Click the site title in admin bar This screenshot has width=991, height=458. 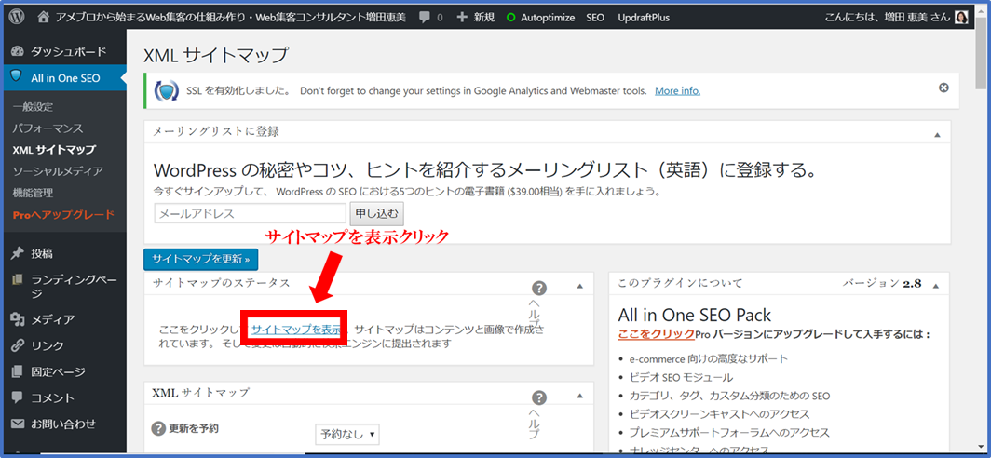[x=232, y=18]
